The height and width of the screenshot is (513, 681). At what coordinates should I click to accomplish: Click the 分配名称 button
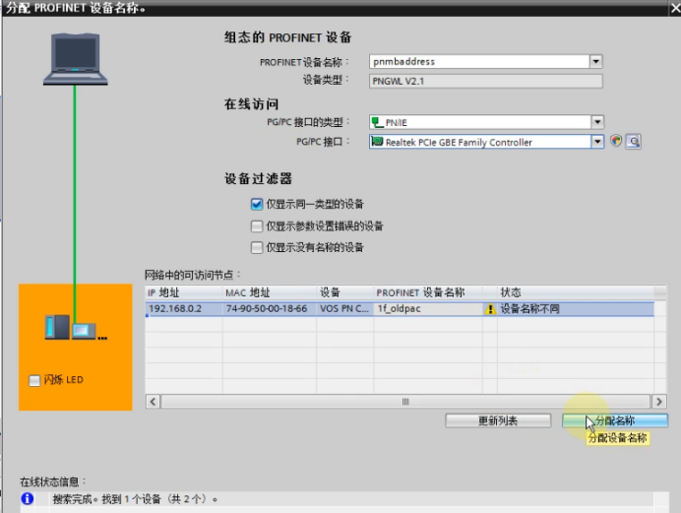tap(615, 420)
